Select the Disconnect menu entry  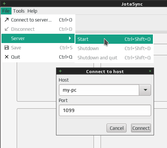point(38,29)
